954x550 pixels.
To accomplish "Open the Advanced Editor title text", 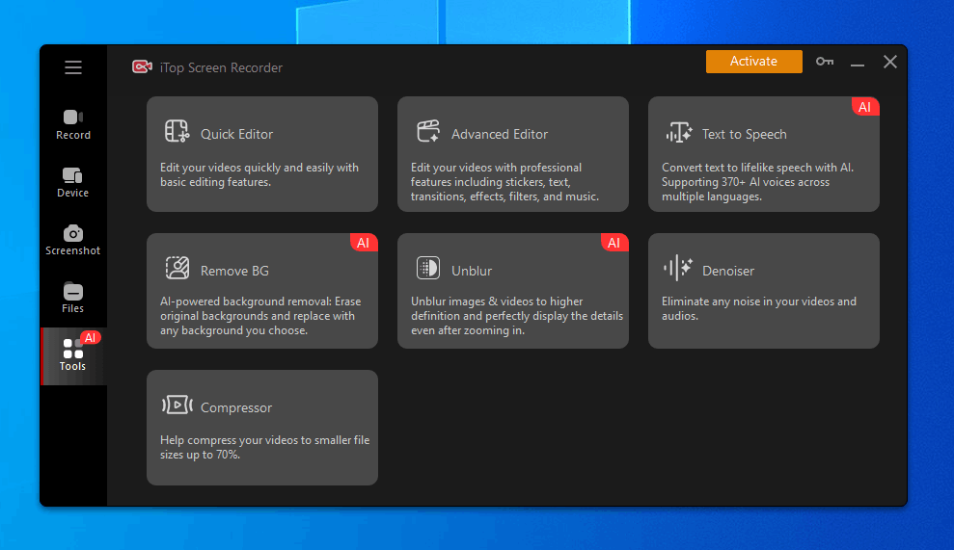I will (500, 134).
